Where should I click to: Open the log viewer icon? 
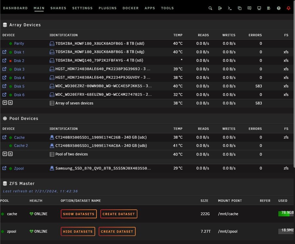click(269, 8)
